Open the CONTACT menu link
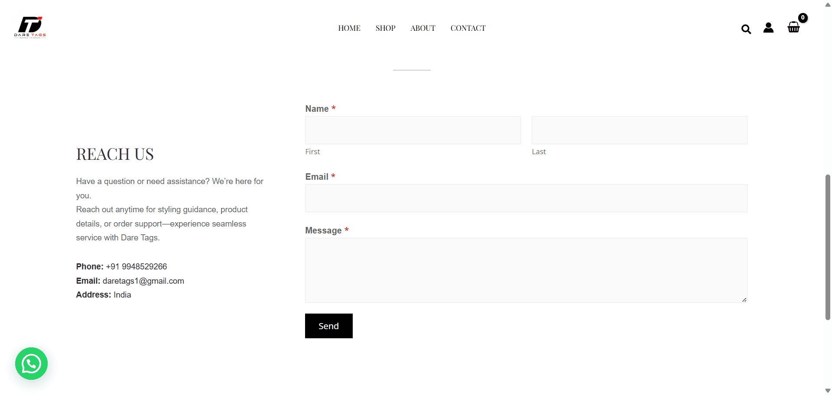832x395 pixels. (x=468, y=28)
